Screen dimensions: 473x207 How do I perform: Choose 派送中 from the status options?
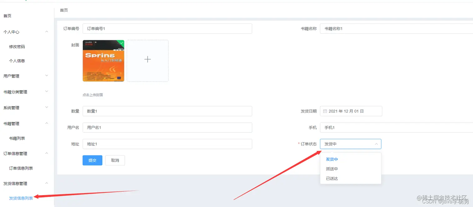(x=351, y=169)
